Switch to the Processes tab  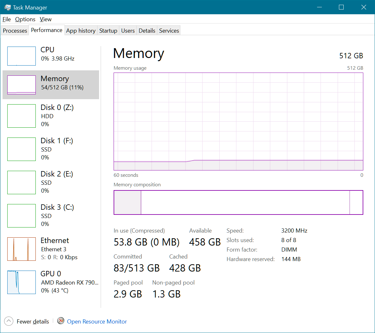click(15, 30)
